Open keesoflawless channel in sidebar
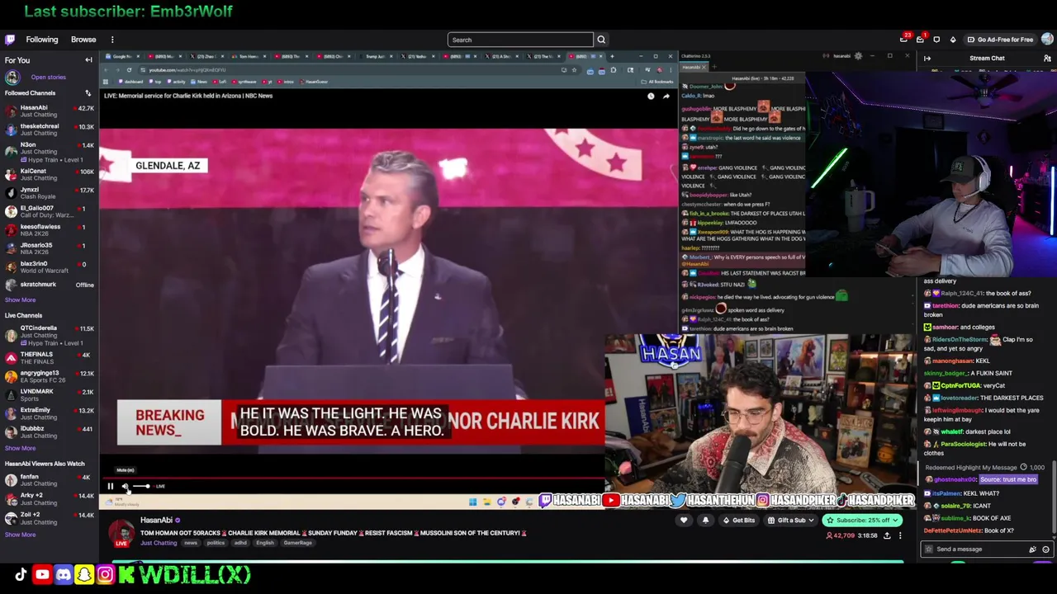The height and width of the screenshot is (594, 1057). pos(50,229)
